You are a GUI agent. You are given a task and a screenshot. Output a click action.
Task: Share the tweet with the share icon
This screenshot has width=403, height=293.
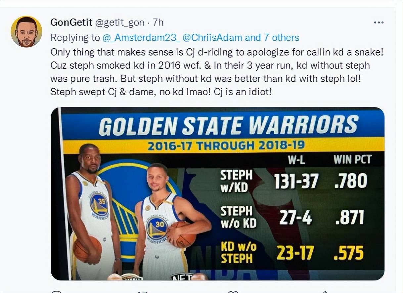pos(325,292)
